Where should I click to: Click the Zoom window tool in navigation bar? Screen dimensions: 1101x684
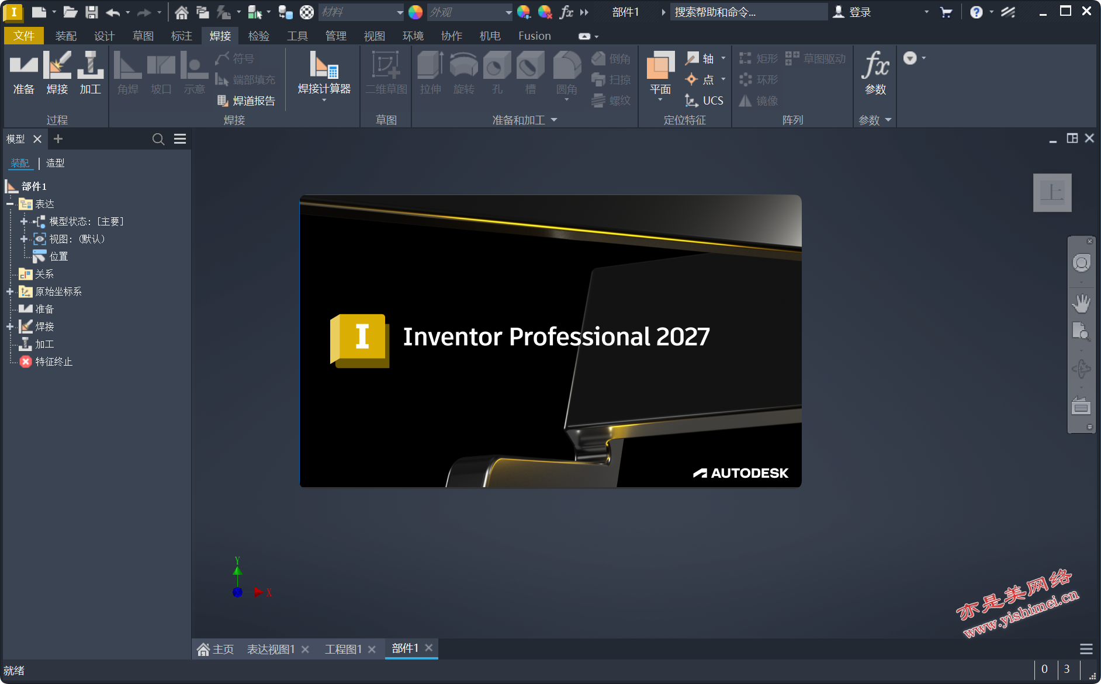coord(1081,332)
